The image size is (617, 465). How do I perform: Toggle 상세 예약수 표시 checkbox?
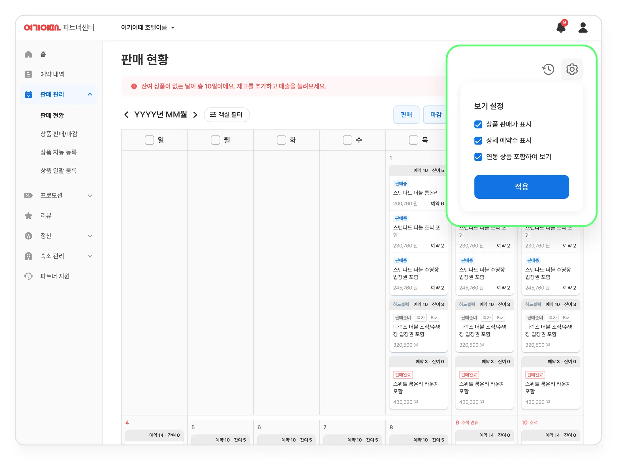point(478,141)
